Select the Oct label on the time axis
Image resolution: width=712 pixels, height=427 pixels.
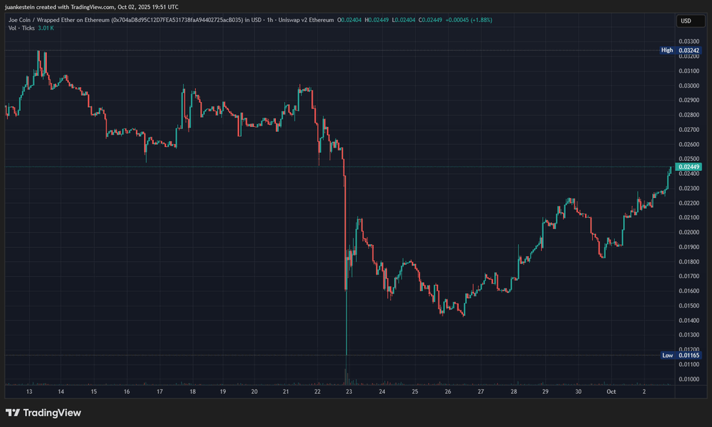click(611, 391)
